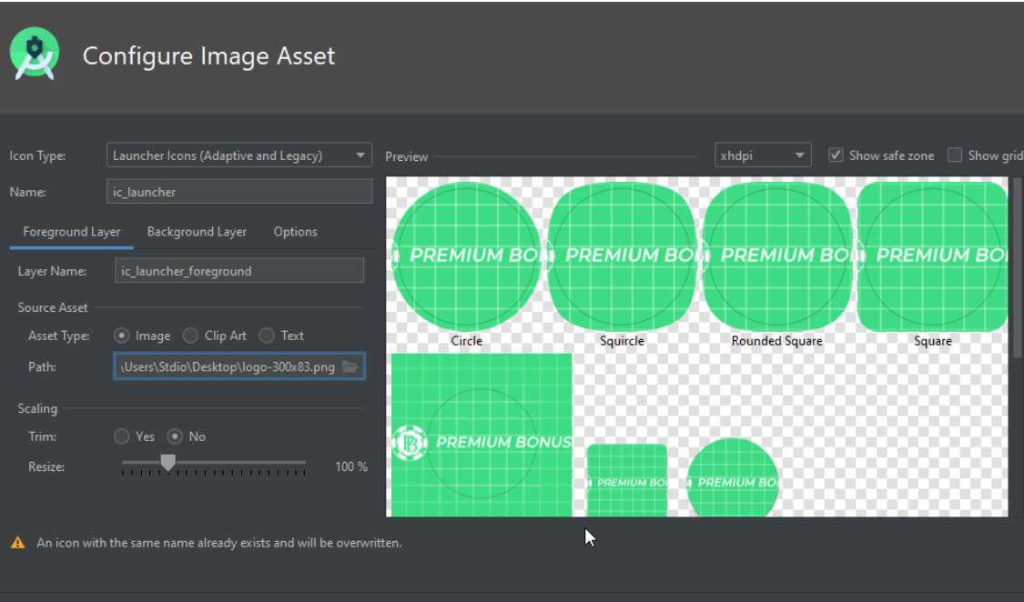This screenshot has height=602, width=1024.
Task: Click the Squircle icon preview
Action: [622, 256]
